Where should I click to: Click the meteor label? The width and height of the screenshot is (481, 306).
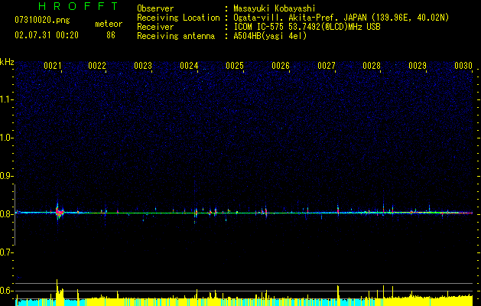[109, 24]
